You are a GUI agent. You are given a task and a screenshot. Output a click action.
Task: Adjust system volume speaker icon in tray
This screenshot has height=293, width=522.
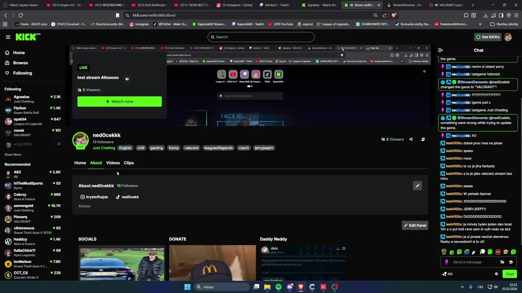tap(496, 287)
